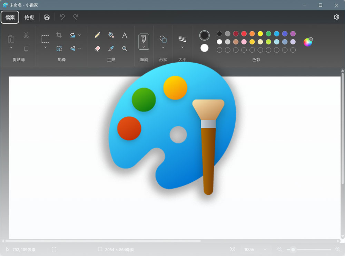Select the magnifier tool

pos(125,49)
